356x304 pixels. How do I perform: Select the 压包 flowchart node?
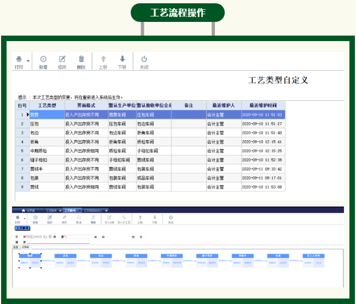[x=66, y=260]
